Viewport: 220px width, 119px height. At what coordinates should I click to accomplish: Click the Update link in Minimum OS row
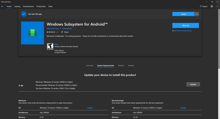point(90,108)
